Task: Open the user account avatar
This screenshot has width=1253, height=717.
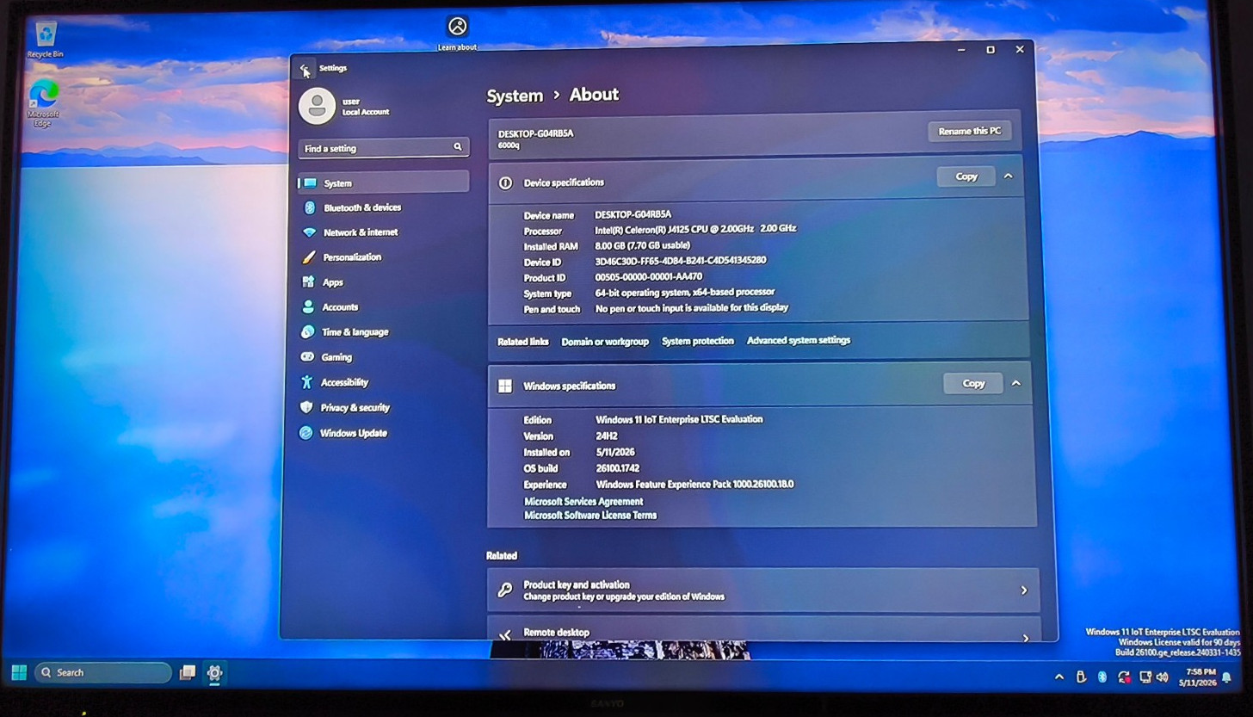Action: click(317, 107)
